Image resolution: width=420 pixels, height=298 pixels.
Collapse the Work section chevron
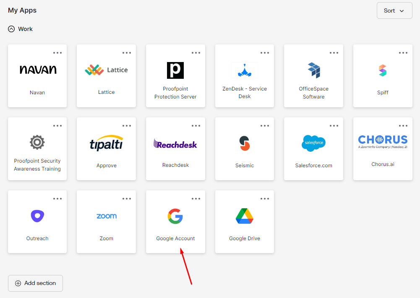pos(11,29)
